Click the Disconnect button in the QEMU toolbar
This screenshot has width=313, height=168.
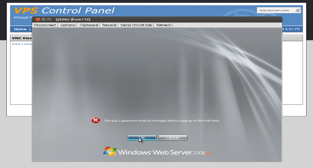tap(45, 25)
